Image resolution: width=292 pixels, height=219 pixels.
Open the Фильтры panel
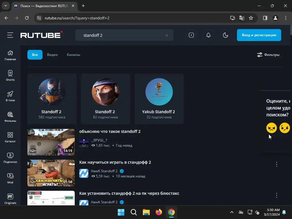click(268, 55)
